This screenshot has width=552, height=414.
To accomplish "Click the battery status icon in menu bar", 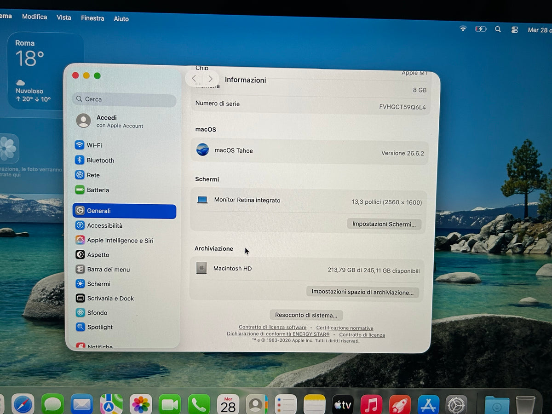I will (480, 29).
